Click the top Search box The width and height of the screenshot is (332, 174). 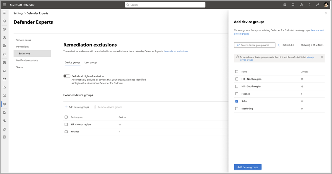point(165,5)
